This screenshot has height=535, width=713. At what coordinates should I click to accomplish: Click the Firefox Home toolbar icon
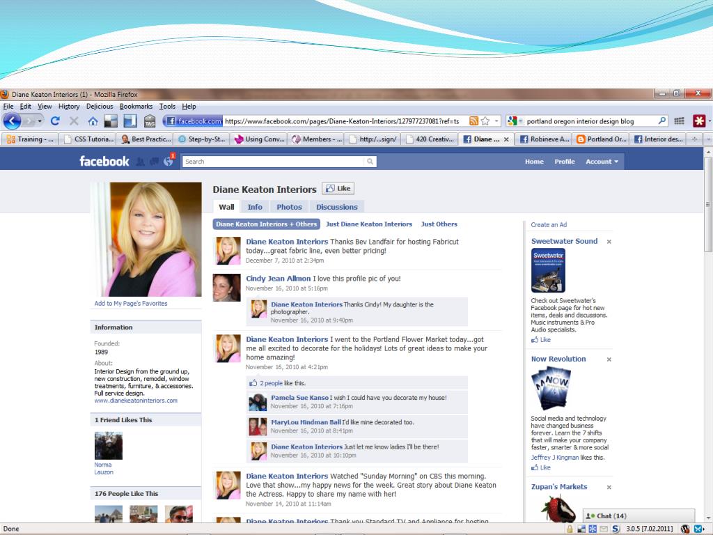coord(93,121)
